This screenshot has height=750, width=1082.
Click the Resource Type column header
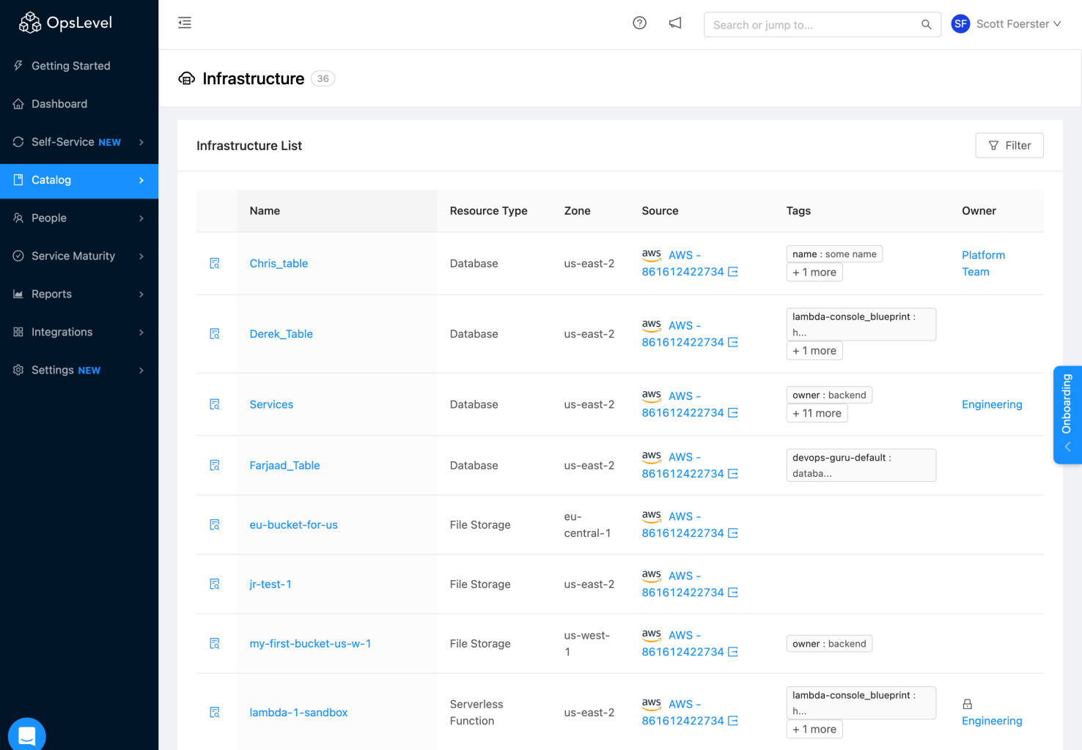[x=489, y=211]
